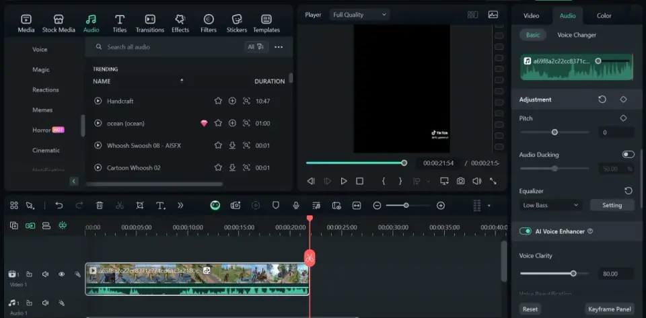Find similar audio for Cartoon Whoosh 02

click(x=246, y=167)
